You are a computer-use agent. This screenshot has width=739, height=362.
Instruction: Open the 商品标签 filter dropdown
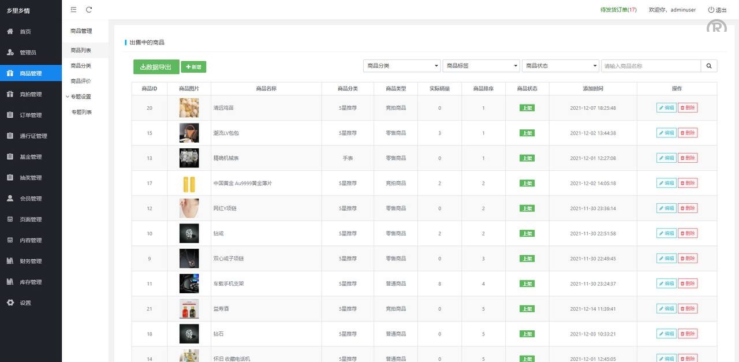(482, 66)
